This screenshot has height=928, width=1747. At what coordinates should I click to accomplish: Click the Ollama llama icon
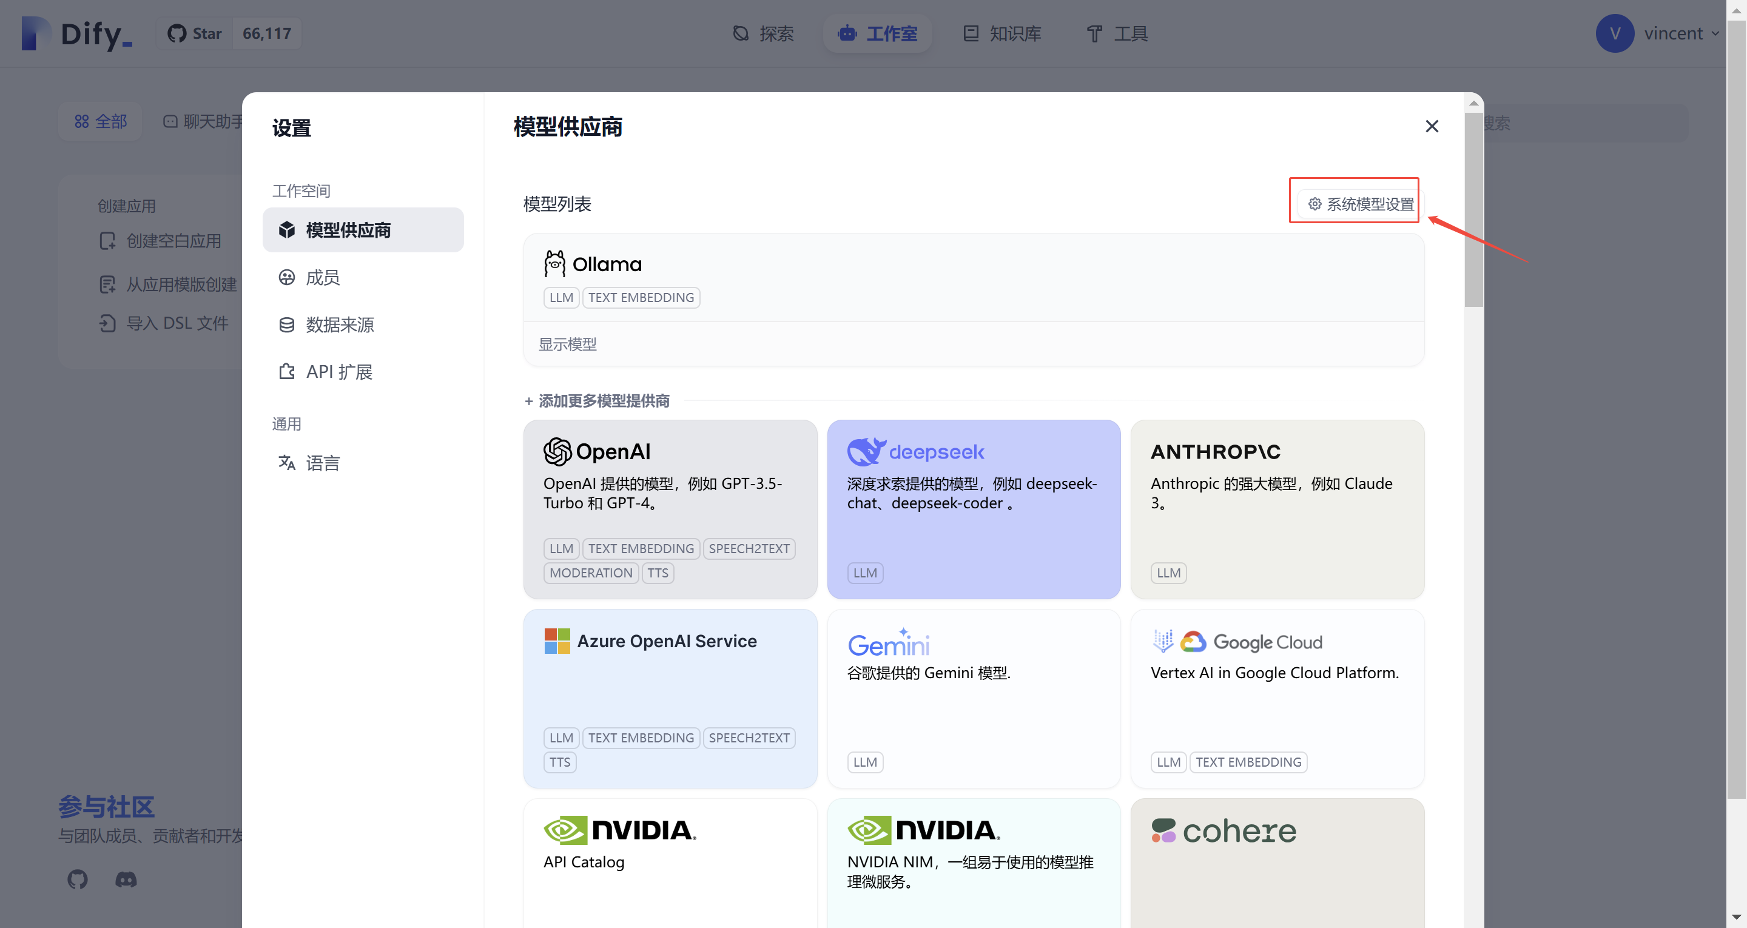pyautogui.click(x=555, y=263)
